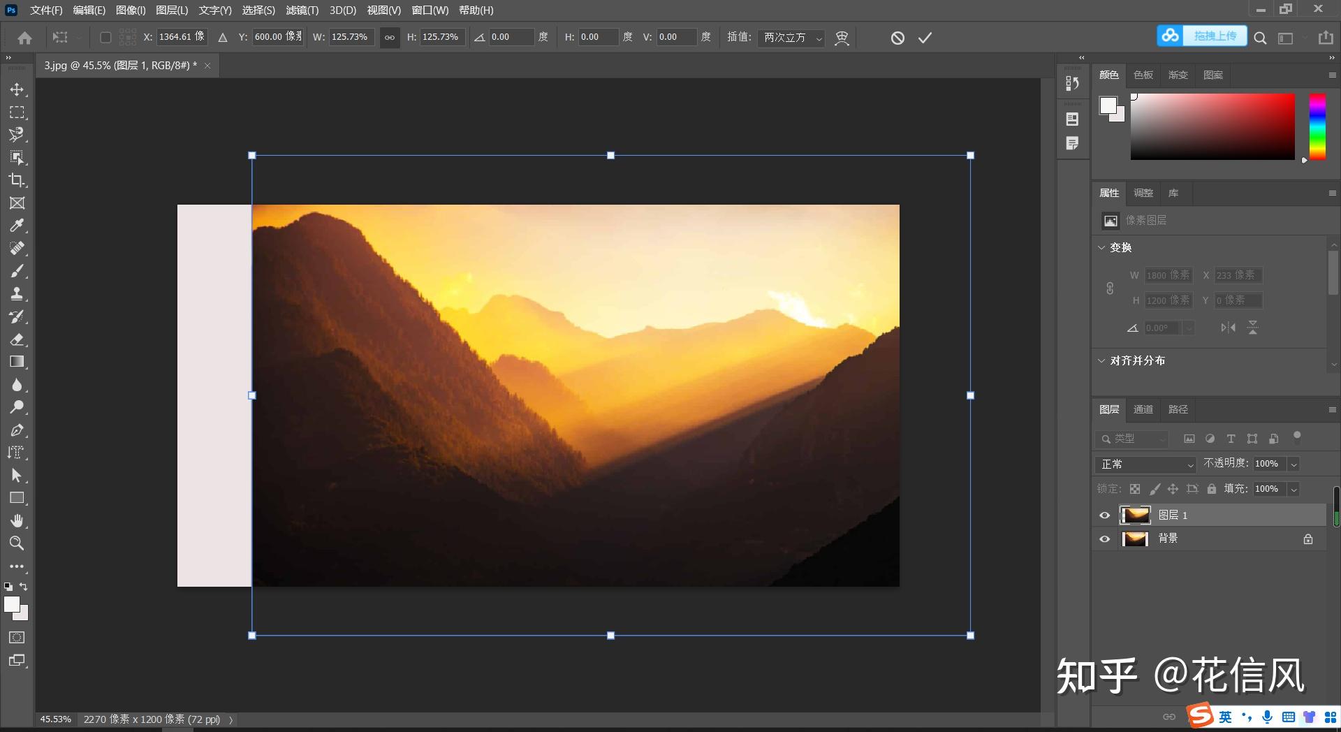Open the 不透明度 opacity dropdown arrow
The height and width of the screenshot is (732, 1341).
pyautogui.click(x=1294, y=464)
